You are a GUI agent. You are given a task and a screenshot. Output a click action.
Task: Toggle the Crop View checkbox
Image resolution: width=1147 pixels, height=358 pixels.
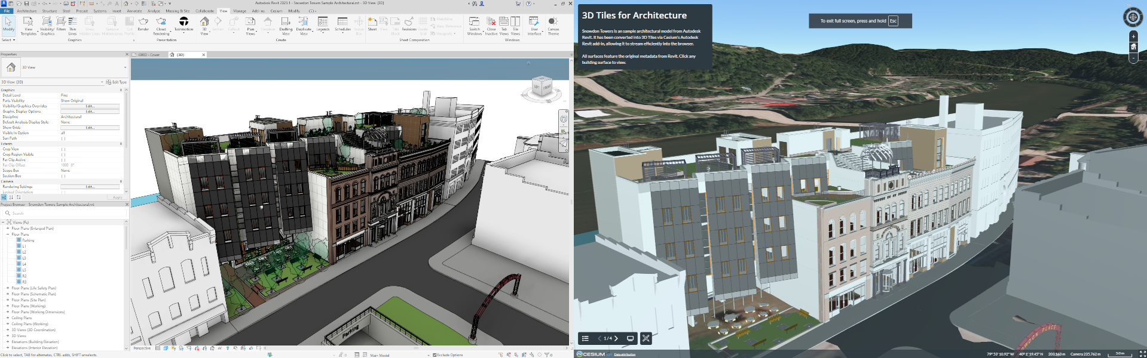click(x=62, y=149)
